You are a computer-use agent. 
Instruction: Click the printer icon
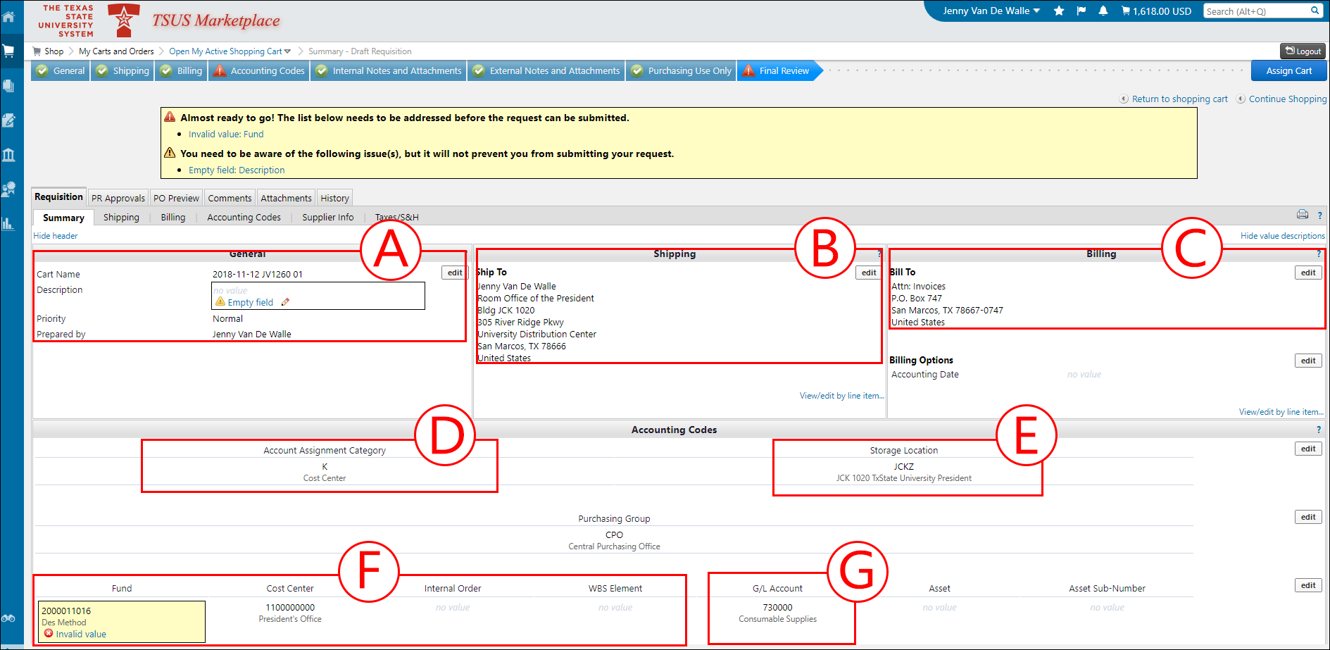click(x=1303, y=215)
